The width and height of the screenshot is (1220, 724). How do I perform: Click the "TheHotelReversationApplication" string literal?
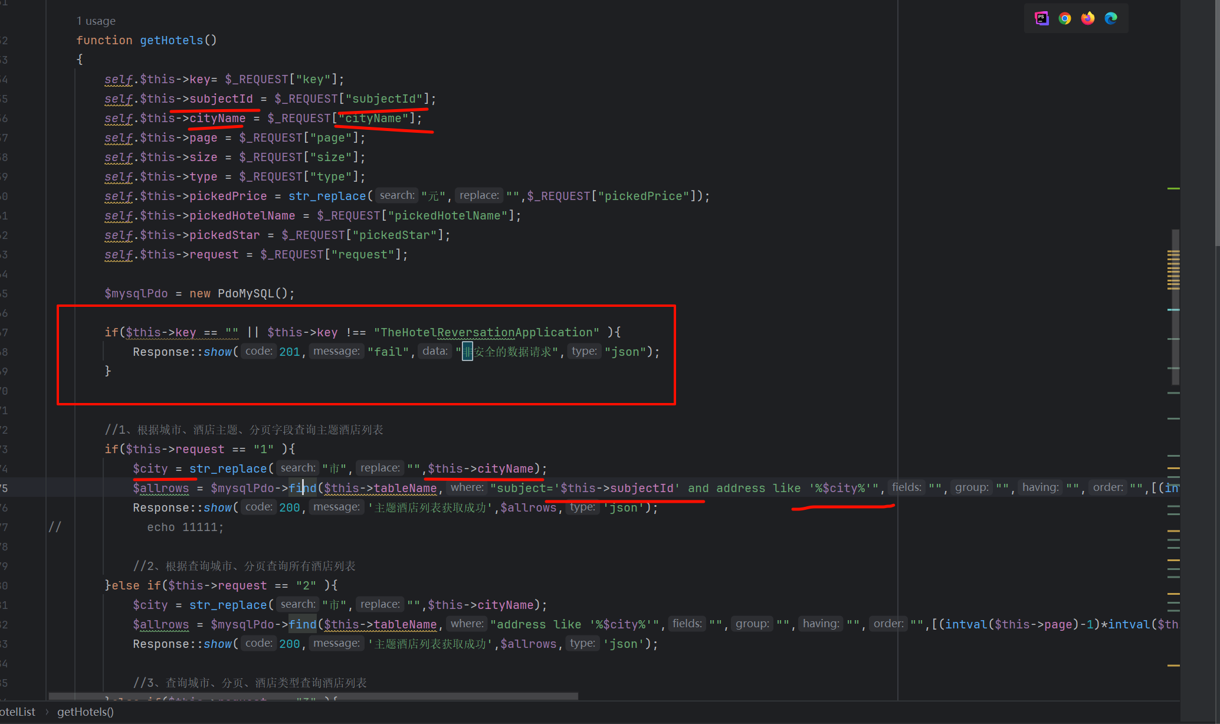point(486,332)
